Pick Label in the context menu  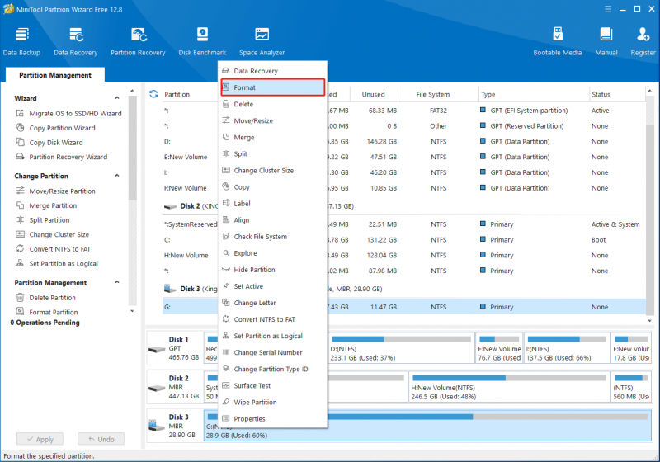[273, 203]
